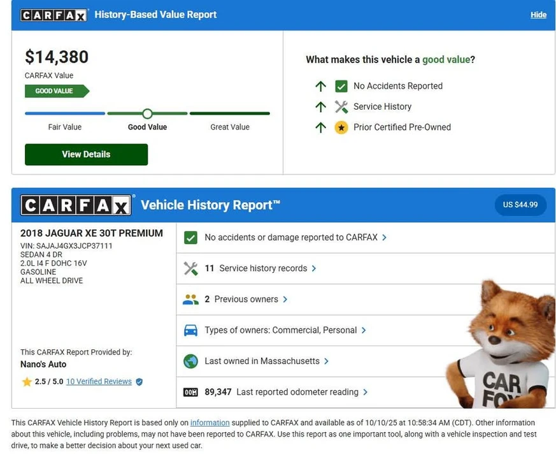The width and height of the screenshot is (556, 459).
Task: Click the Car Fox mascot image
Action: [x=502, y=344]
